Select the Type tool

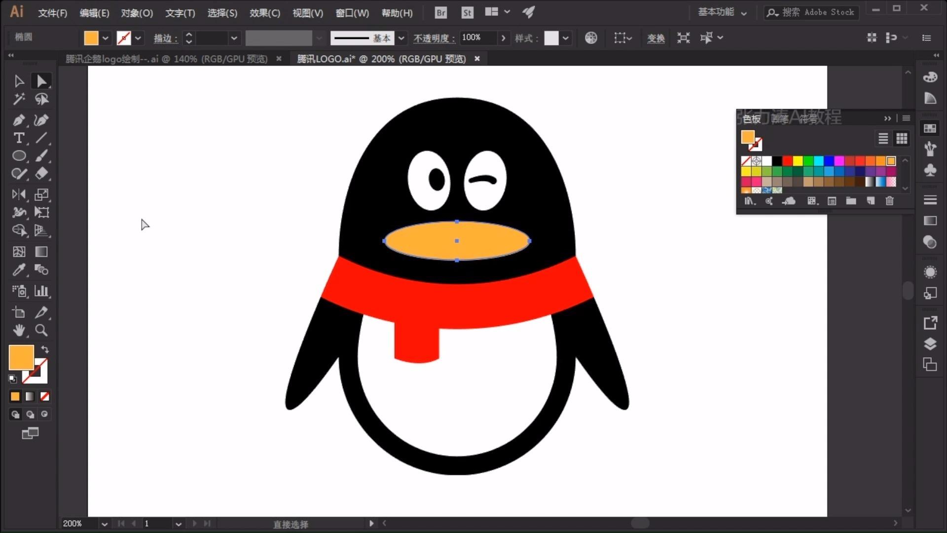tap(19, 138)
